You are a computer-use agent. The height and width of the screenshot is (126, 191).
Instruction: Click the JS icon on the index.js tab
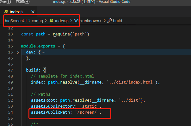6,12
